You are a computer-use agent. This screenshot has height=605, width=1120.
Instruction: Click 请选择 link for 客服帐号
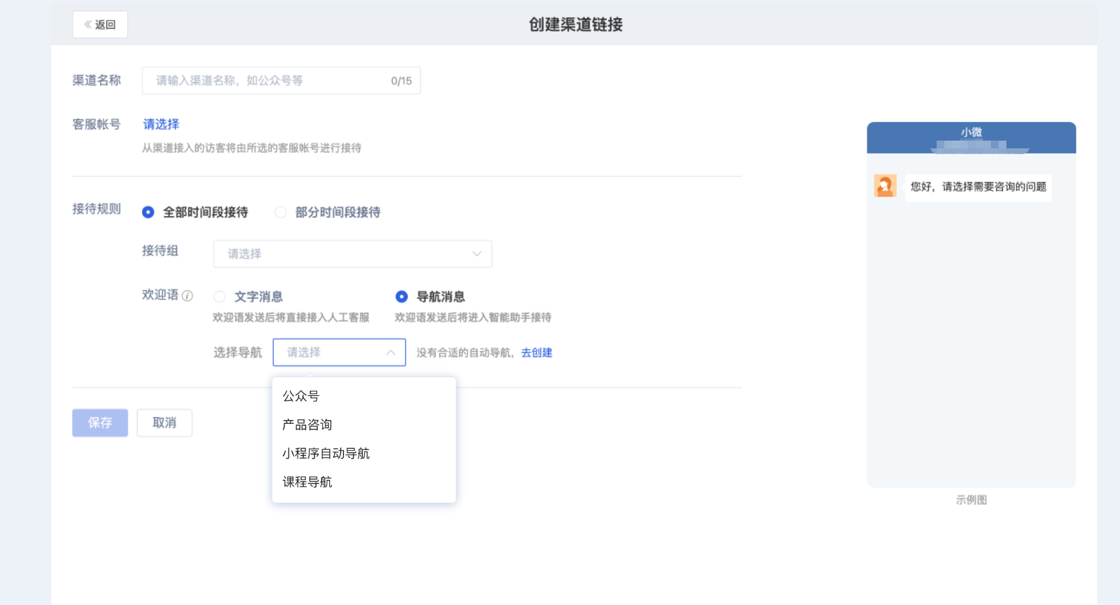161,124
